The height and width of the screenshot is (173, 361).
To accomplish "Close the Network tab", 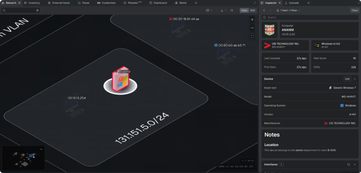I will (20, 3).
